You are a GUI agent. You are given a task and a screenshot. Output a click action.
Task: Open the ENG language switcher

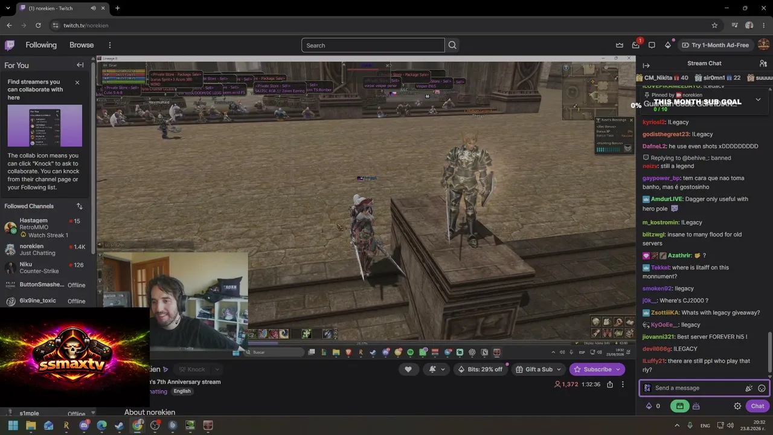pyautogui.click(x=705, y=425)
